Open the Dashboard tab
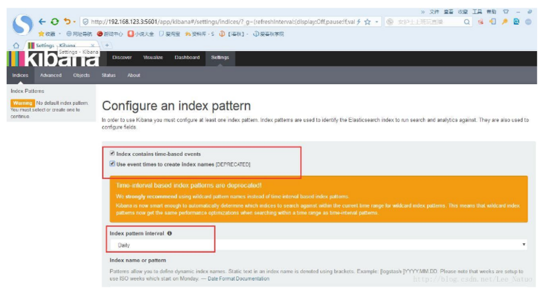Image resolution: width=551 pixels, height=297 pixels. [187, 57]
